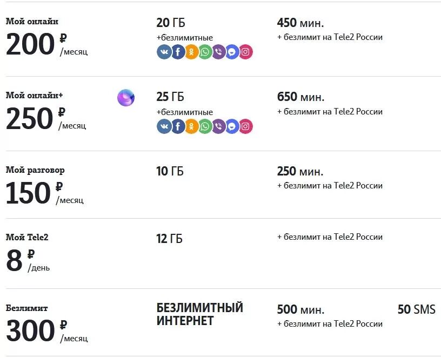Click the VK icon under 25 ГБ
Viewport: 441px width, 358px height.
(164, 126)
